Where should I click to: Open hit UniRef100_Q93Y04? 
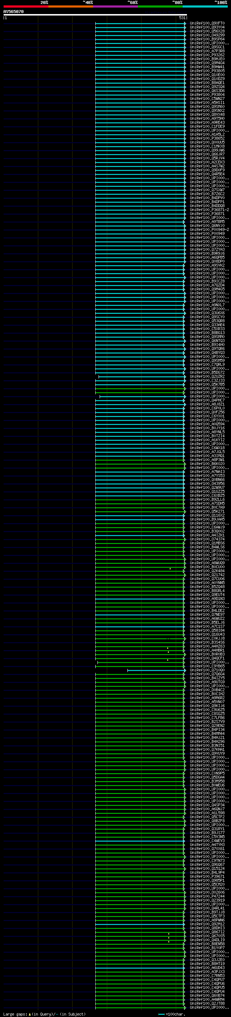coord(207,27)
